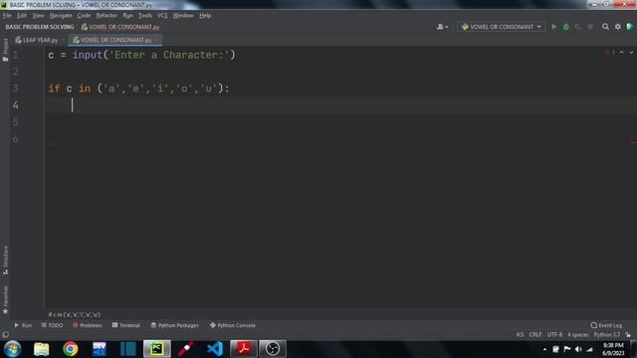637x358 pixels.
Task: Open the Window menu
Action: [x=183, y=16]
